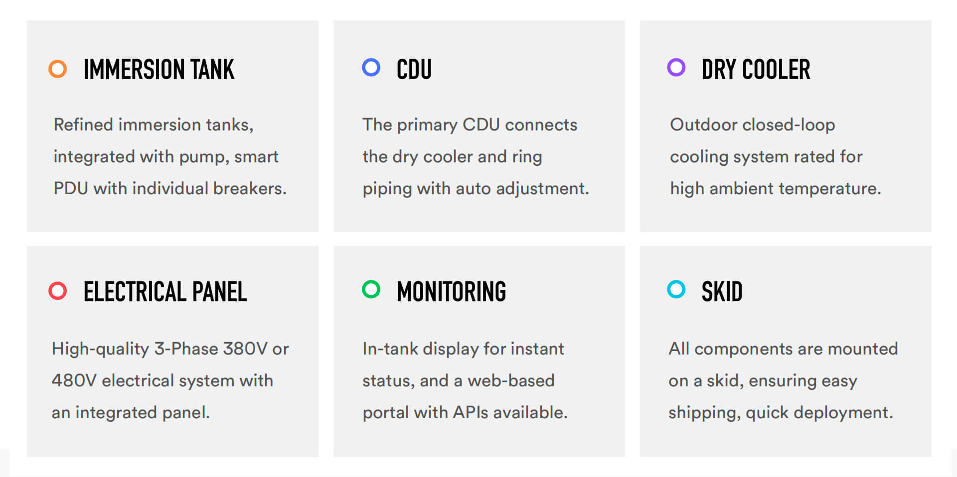Select the Skid title

pos(722,292)
